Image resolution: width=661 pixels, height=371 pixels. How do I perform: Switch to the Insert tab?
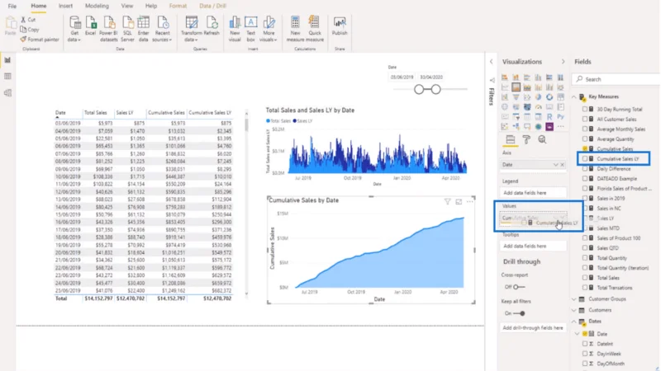[x=65, y=6]
